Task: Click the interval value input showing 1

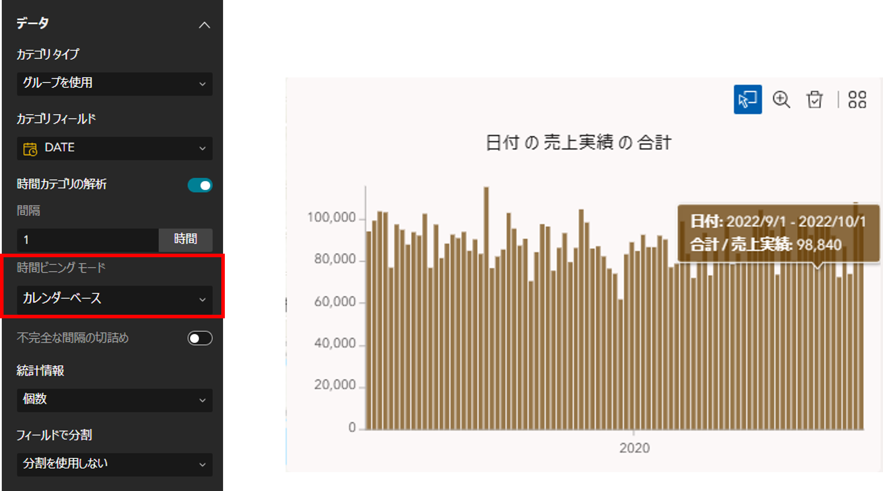Action: click(x=87, y=240)
